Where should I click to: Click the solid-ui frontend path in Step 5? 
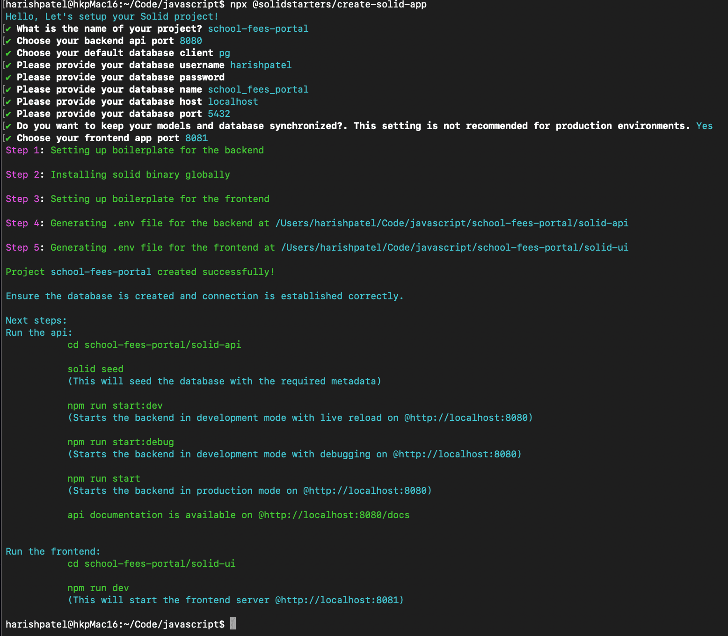pyautogui.click(x=455, y=247)
